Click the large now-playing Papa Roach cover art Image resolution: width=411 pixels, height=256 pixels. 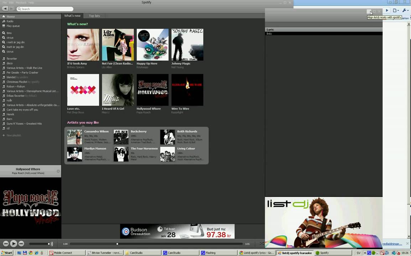tap(30, 208)
